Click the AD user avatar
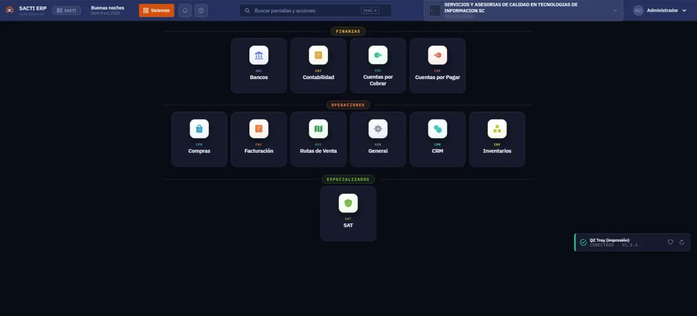The image size is (697, 316). [x=638, y=11]
